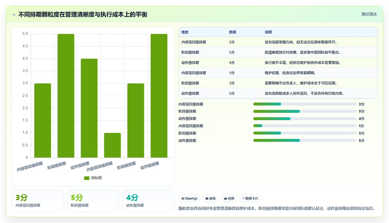Select table text 执行细节丰富，但状态维护和协作成本显著增加。
The width and height of the screenshot is (389, 223).
pos(303,63)
